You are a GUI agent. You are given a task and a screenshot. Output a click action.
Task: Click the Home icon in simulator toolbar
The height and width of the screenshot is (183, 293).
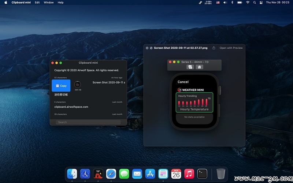click(x=199, y=67)
